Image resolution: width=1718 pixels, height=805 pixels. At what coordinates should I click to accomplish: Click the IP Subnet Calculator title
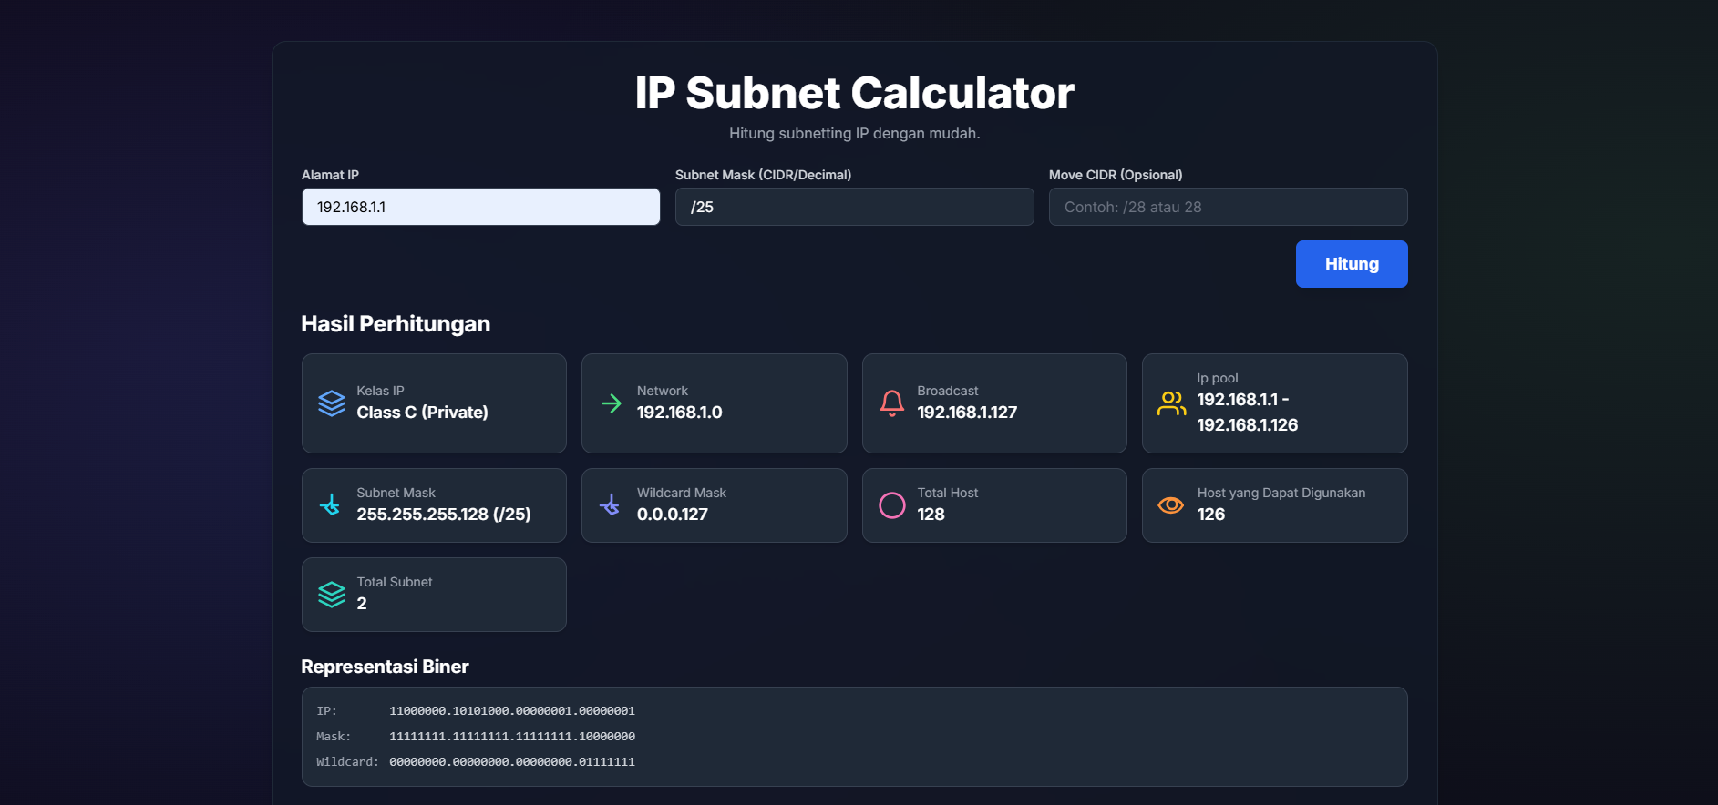(x=855, y=93)
